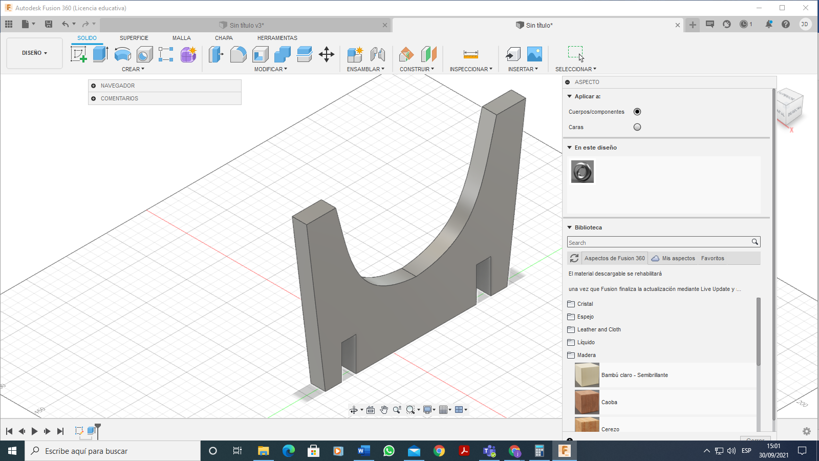Click the Create Sketch tool icon
The height and width of the screenshot is (461, 819).
tap(78, 54)
